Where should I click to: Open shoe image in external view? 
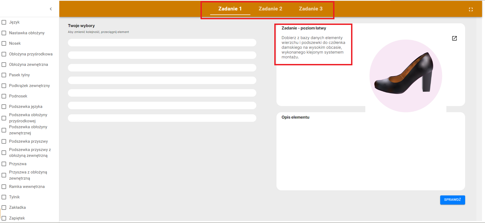pyautogui.click(x=454, y=38)
